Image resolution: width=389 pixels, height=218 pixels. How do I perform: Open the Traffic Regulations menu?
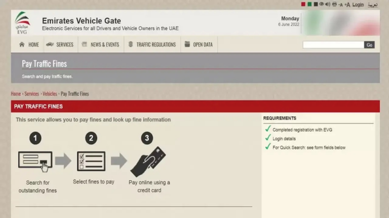tap(152, 44)
